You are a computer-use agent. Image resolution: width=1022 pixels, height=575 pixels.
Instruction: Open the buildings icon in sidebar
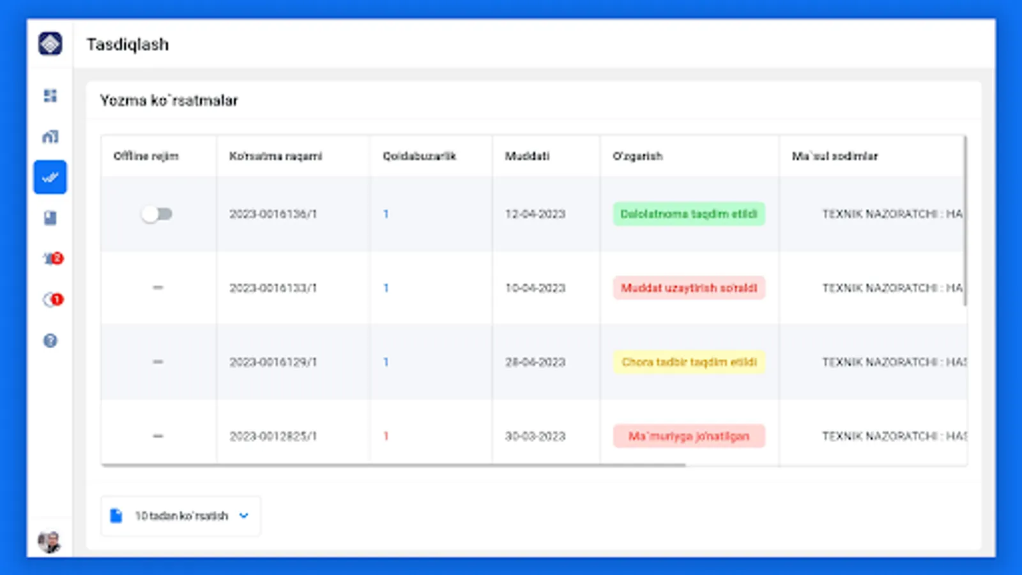(50, 137)
